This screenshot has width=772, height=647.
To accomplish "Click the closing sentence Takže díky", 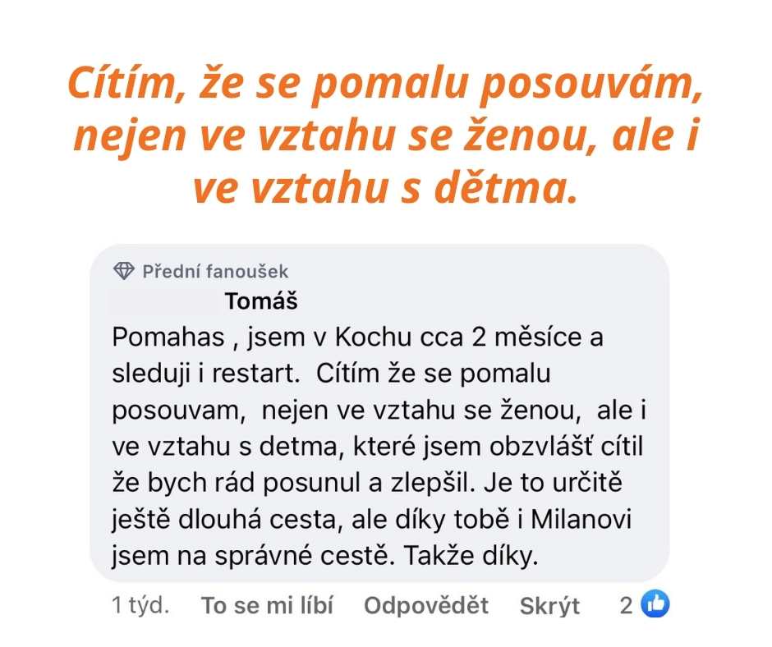I will (x=471, y=556).
